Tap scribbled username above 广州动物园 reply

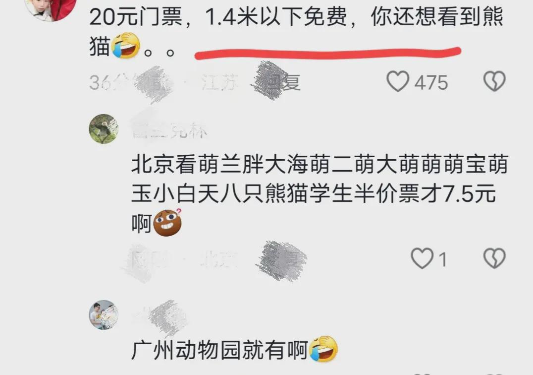coord(160,316)
